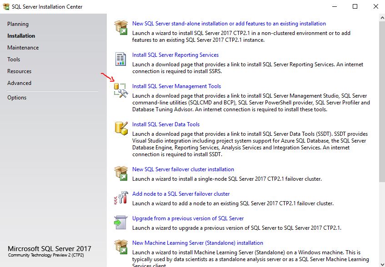Click the Add node tools icon
This screenshot has width=385, height=267.
pos(121,198)
